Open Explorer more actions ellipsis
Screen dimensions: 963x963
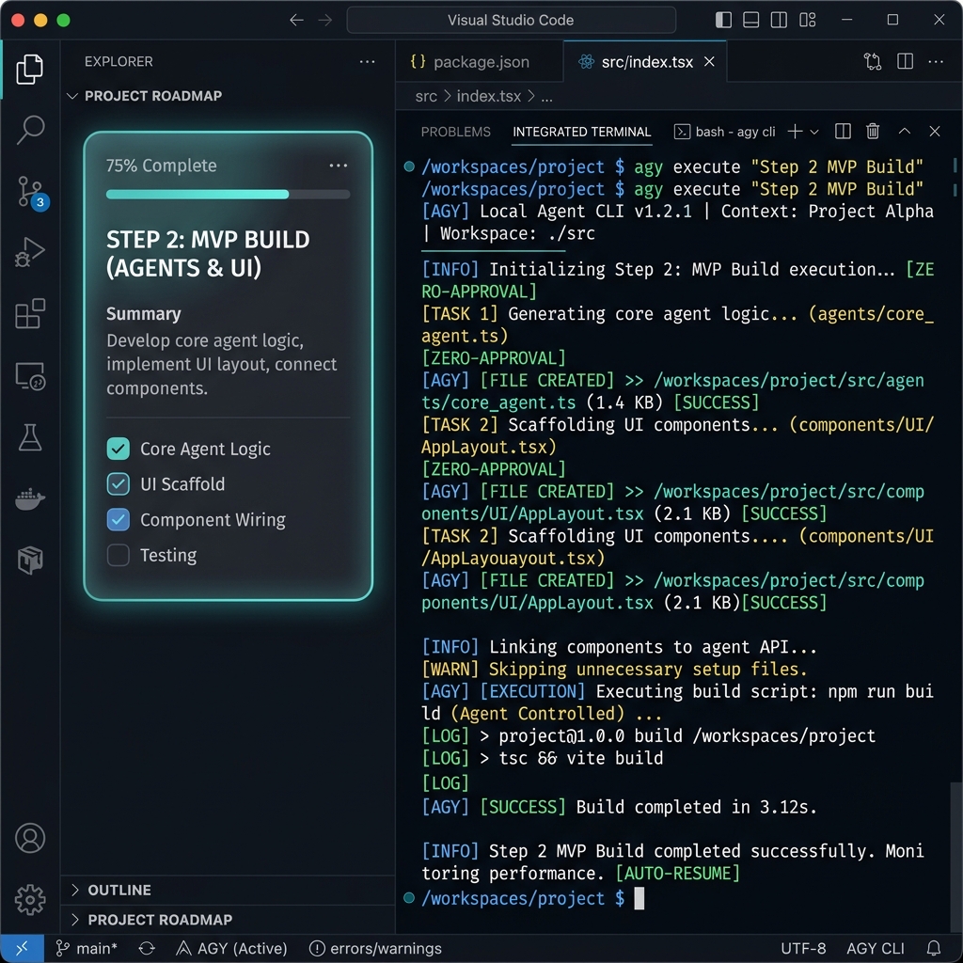click(367, 61)
